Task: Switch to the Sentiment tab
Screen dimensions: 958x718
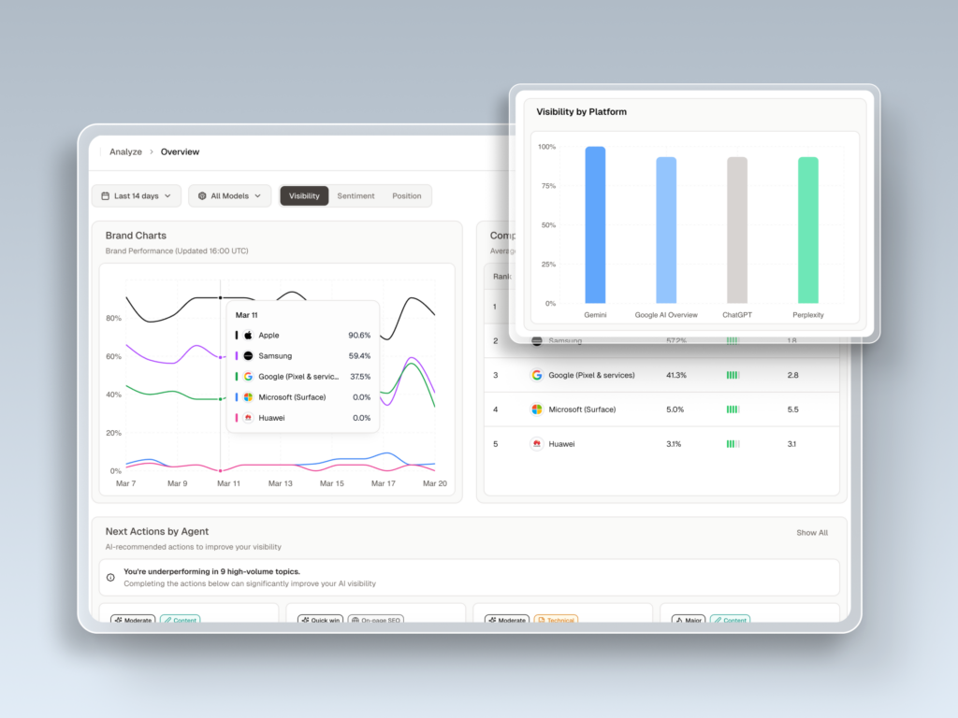Action: coord(356,196)
